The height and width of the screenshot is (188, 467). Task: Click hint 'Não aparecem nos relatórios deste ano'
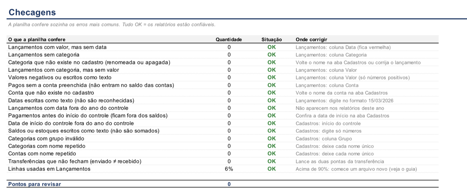pyautogui.click(x=340, y=108)
